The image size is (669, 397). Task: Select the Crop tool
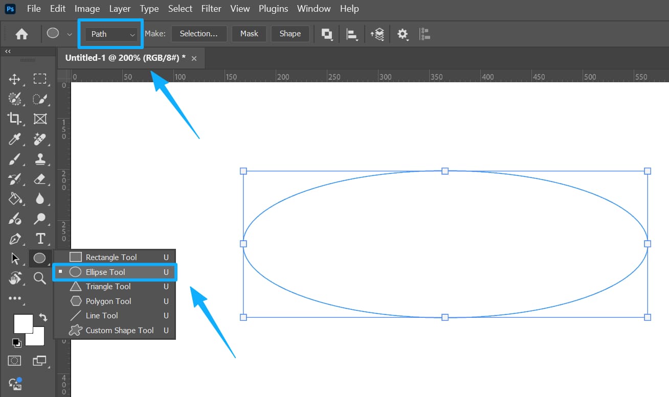14,119
